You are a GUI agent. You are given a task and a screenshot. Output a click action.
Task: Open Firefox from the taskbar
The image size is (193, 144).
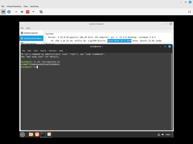click(x=37, y=134)
